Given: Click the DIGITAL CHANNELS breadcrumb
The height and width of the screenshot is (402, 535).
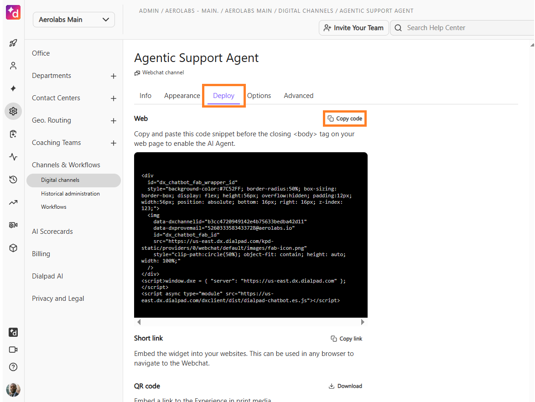Looking at the screenshot, I should [x=306, y=11].
